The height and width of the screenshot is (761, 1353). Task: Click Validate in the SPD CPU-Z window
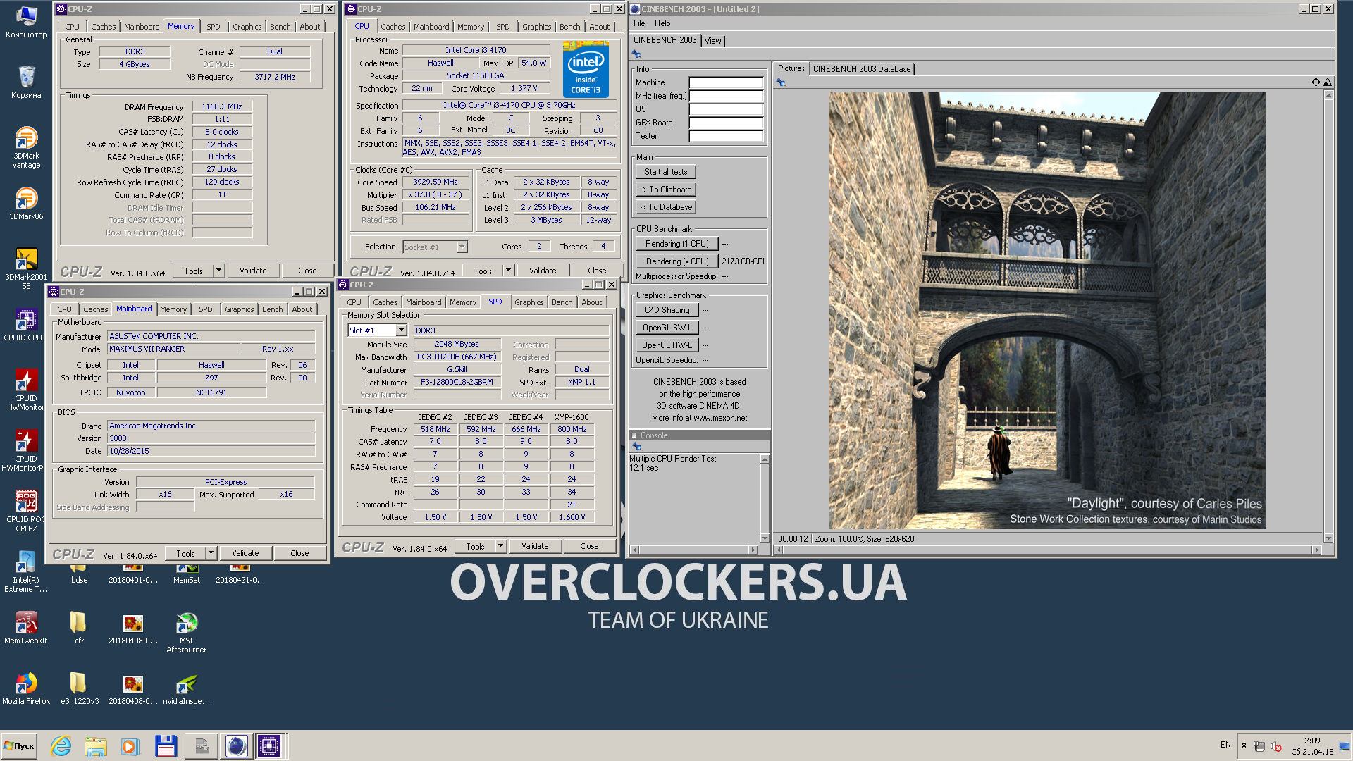point(535,546)
